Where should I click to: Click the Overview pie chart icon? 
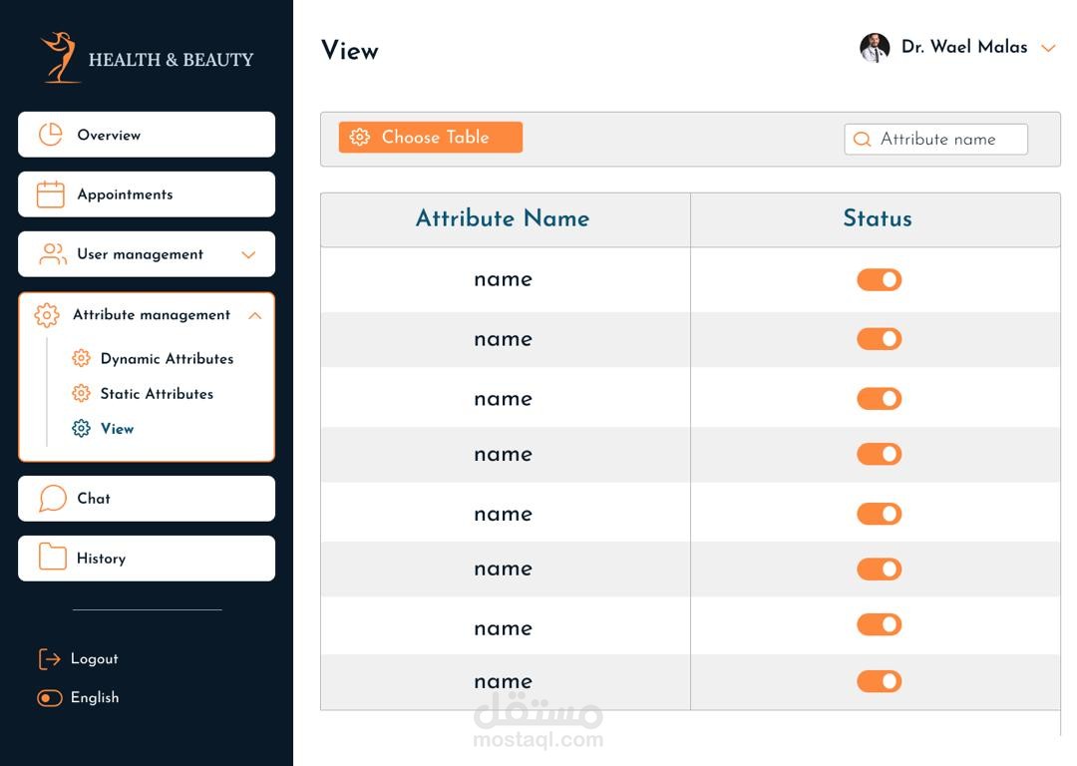50,135
